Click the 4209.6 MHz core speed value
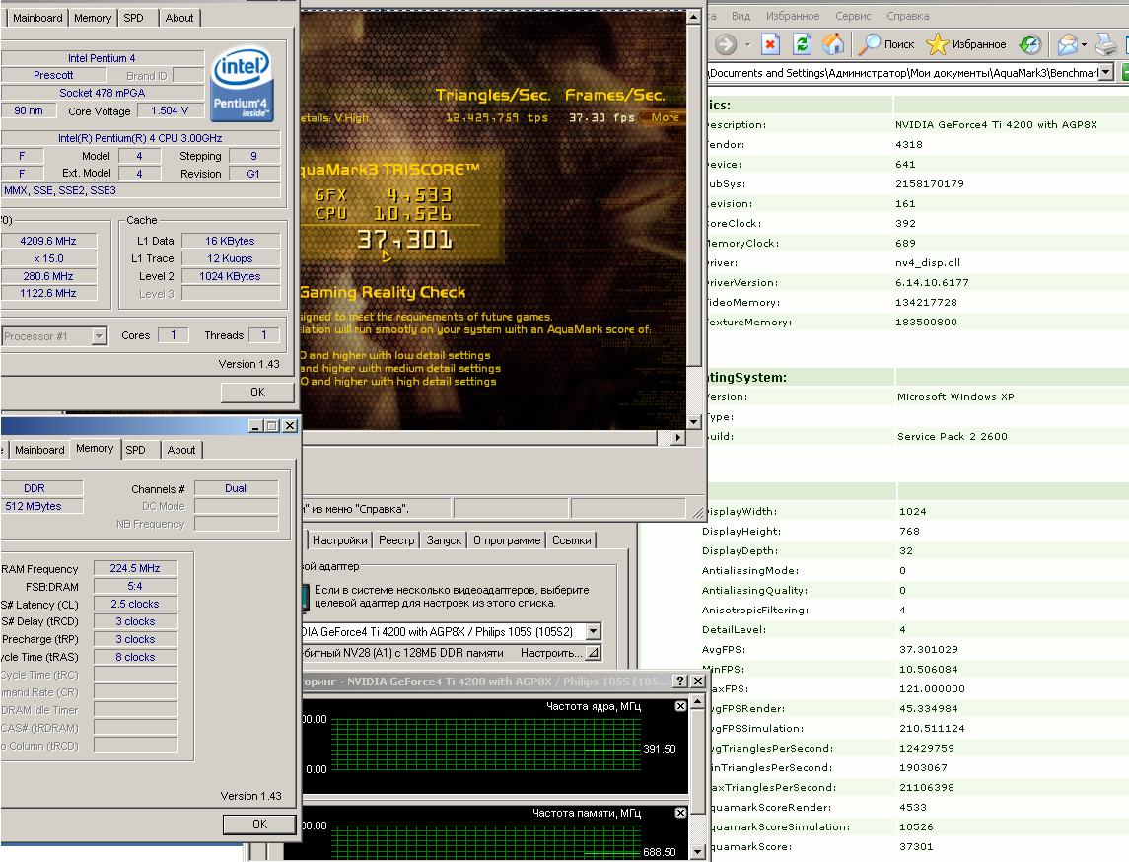The height and width of the screenshot is (862, 1129). (48, 241)
